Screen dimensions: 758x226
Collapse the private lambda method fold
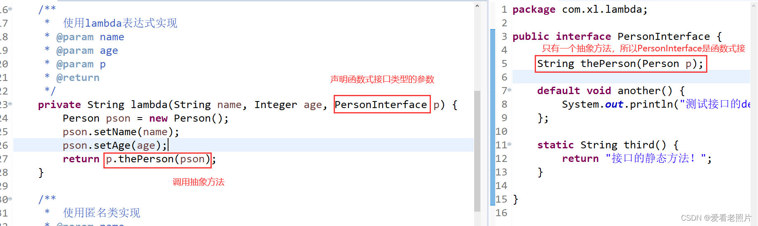(x=10, y=104)
